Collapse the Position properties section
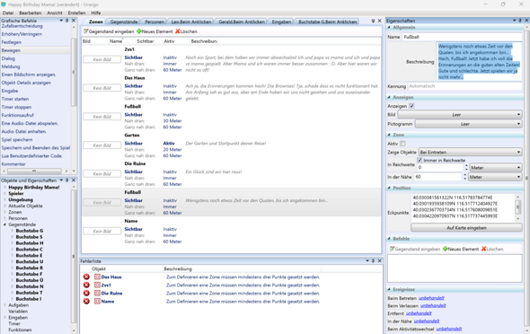This screenshot has height=334, width=530. pyautogui.click(x=389, y=188)
